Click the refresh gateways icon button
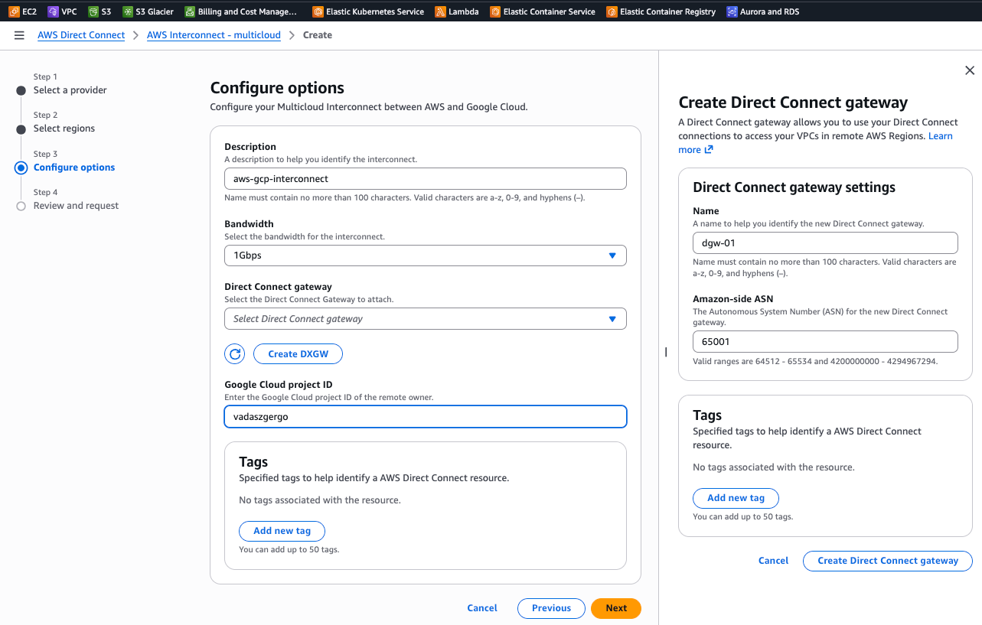The height and width of the screenshot is (625, 982). 235,354
